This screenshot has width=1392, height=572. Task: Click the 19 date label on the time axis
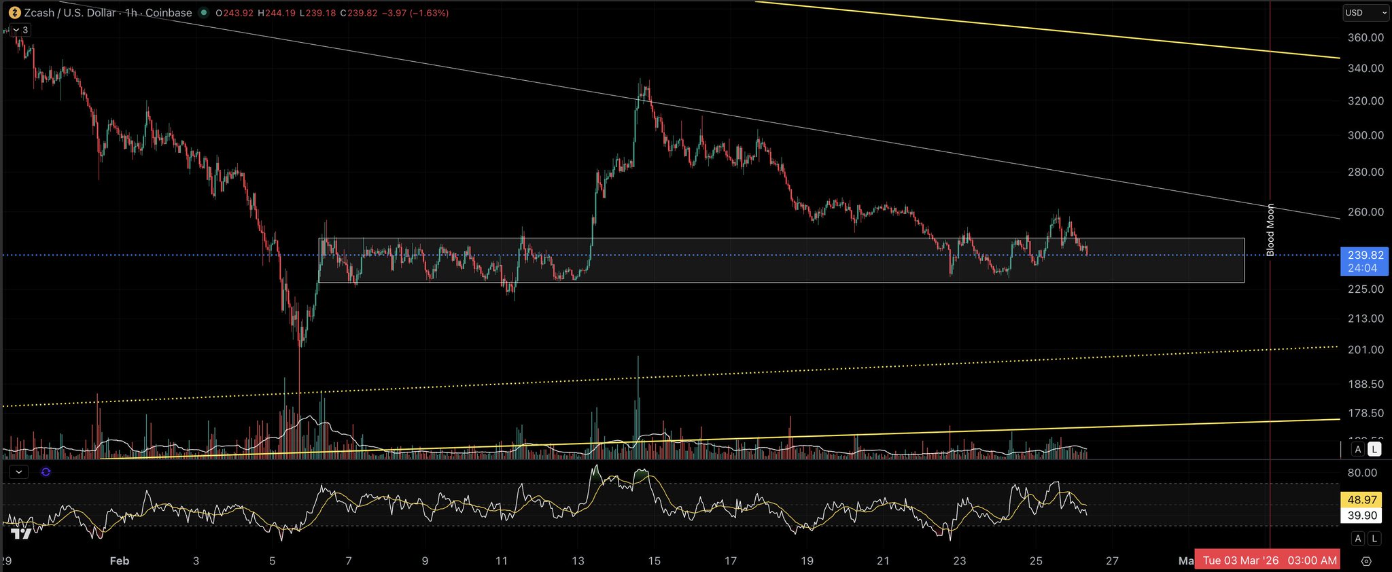point(807,561)
